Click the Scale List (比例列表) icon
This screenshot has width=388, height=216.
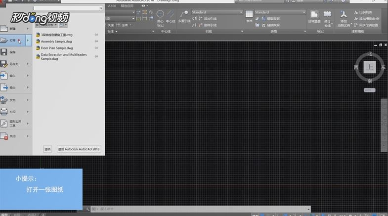(356, 12)
